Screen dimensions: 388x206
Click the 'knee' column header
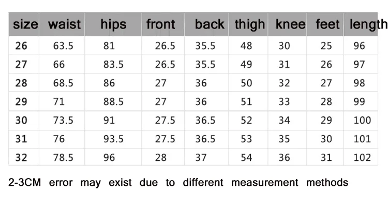tap(291, 24)
